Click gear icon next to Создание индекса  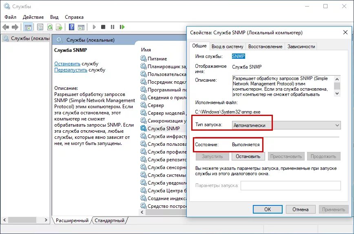(144, 198)
